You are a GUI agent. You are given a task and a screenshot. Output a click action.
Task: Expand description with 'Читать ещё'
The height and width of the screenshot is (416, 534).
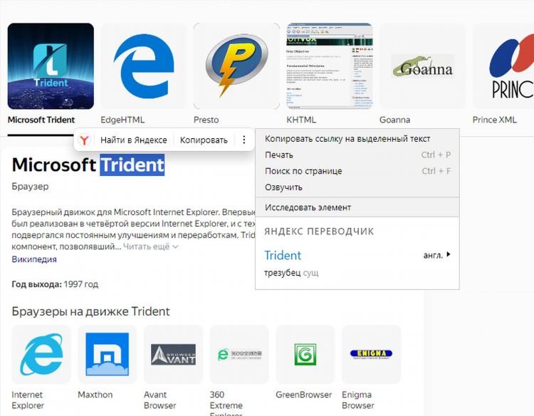click(150, 246)
